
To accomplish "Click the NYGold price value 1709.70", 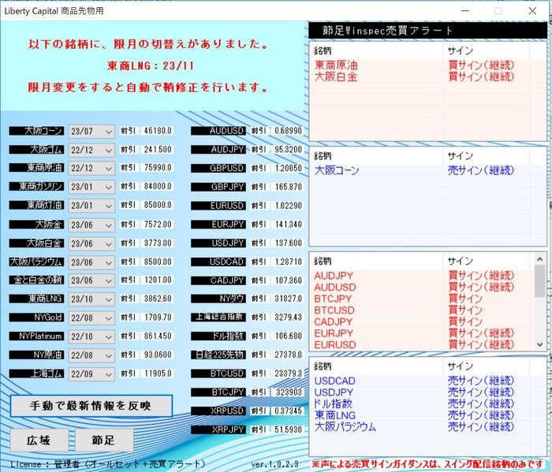I will [x=158, y=318].
